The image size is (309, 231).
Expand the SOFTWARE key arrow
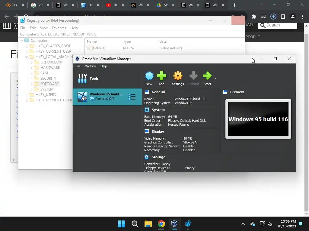[x=31, y=84]
